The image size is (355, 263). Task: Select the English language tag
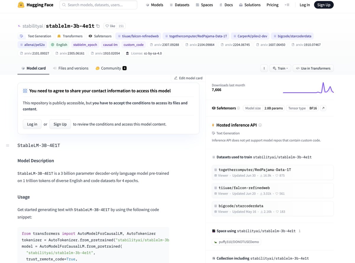[59, 45]
